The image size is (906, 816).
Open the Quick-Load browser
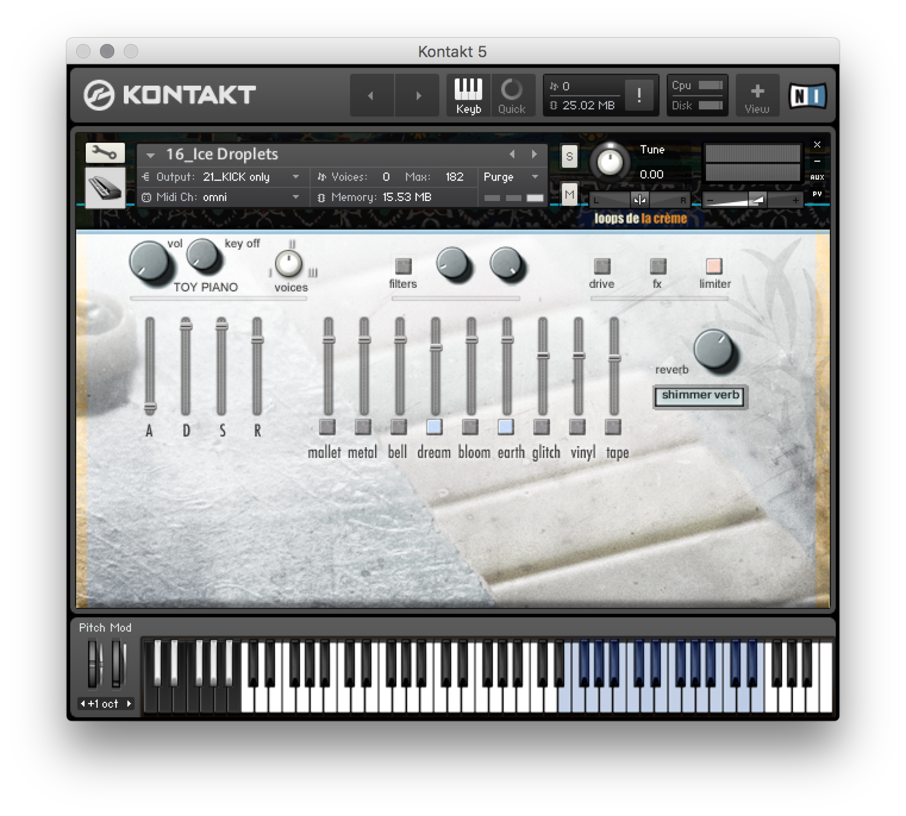point(512,95)
